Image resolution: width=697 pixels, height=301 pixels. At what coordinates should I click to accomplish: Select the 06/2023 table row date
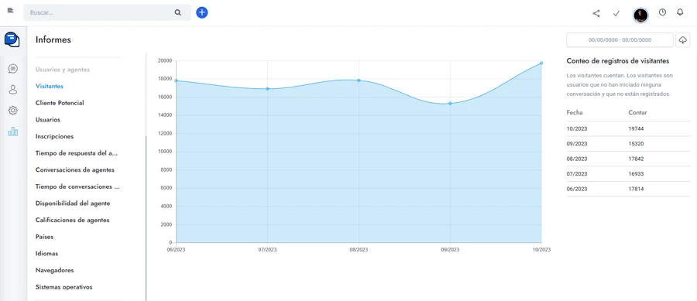(577, 189)
